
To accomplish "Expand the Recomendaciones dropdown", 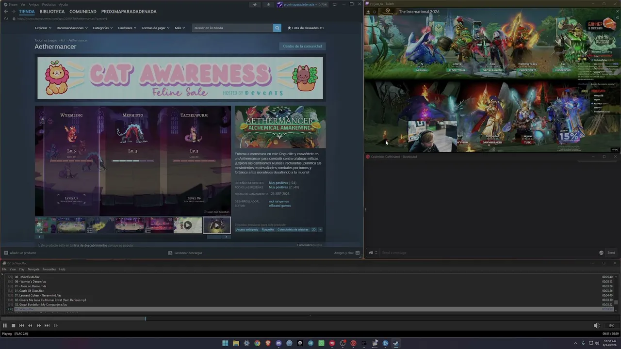I will coord(72,28).
